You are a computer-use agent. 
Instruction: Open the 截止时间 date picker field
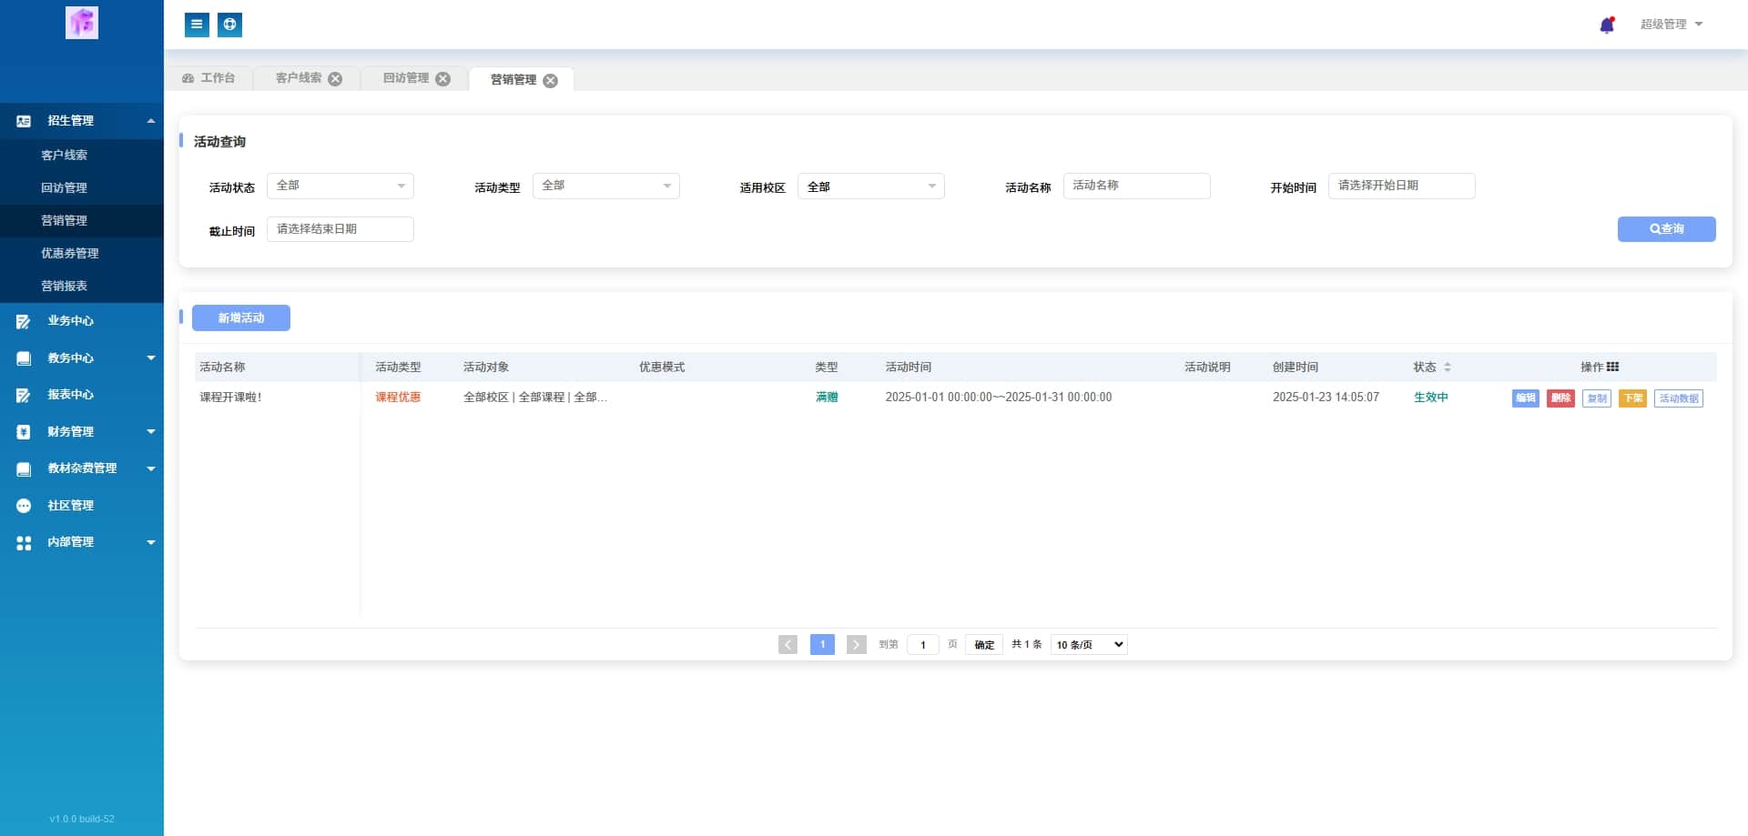[340, 229]
